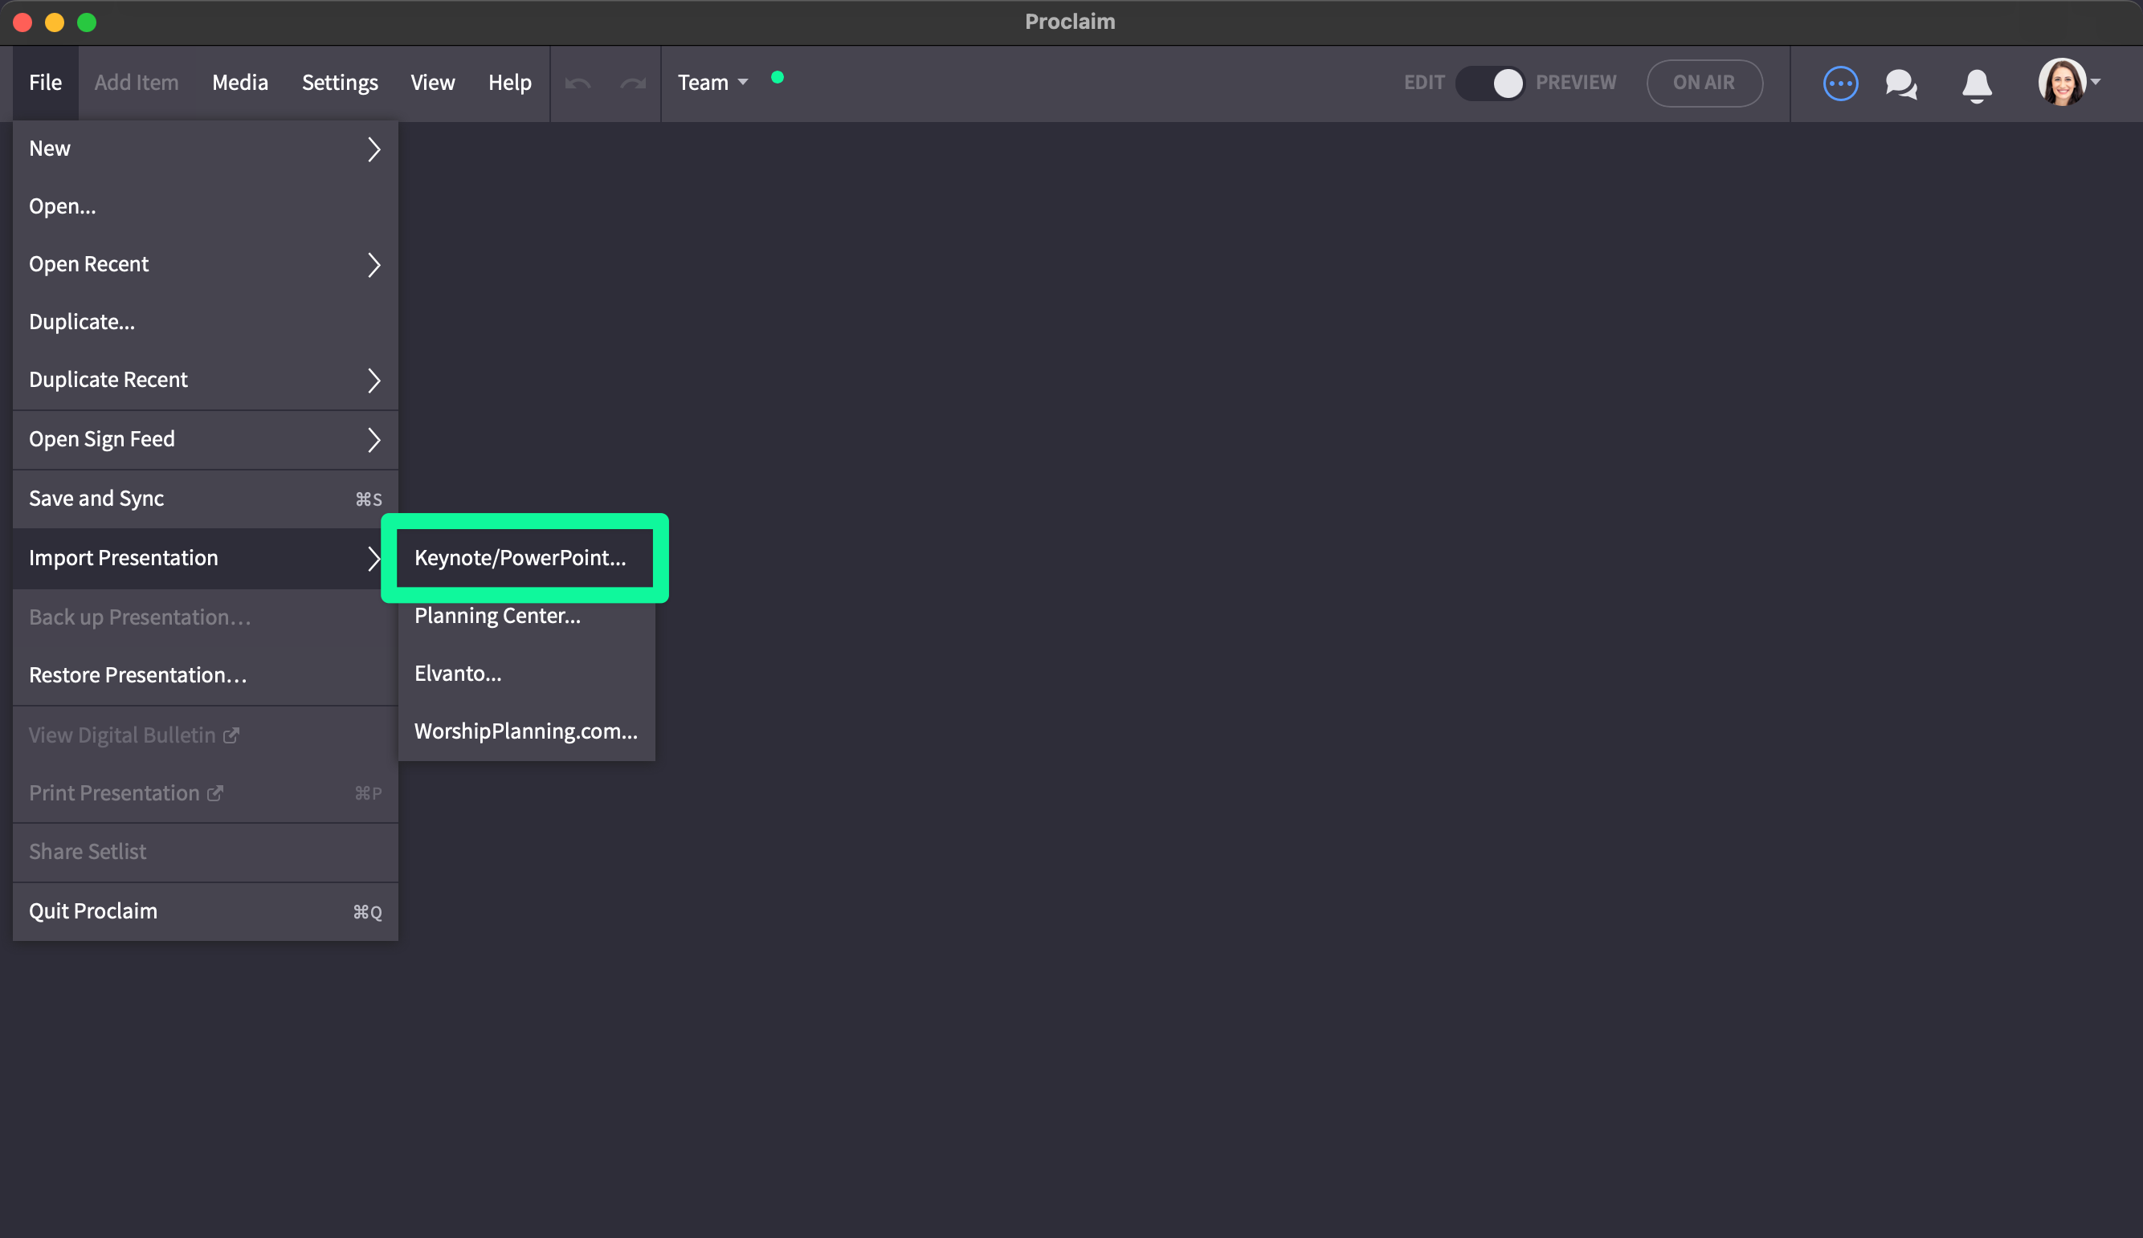Toggle the Edit/Preview switch
Screen dimensions: 2143x1238
click(x=1490, y=83)
